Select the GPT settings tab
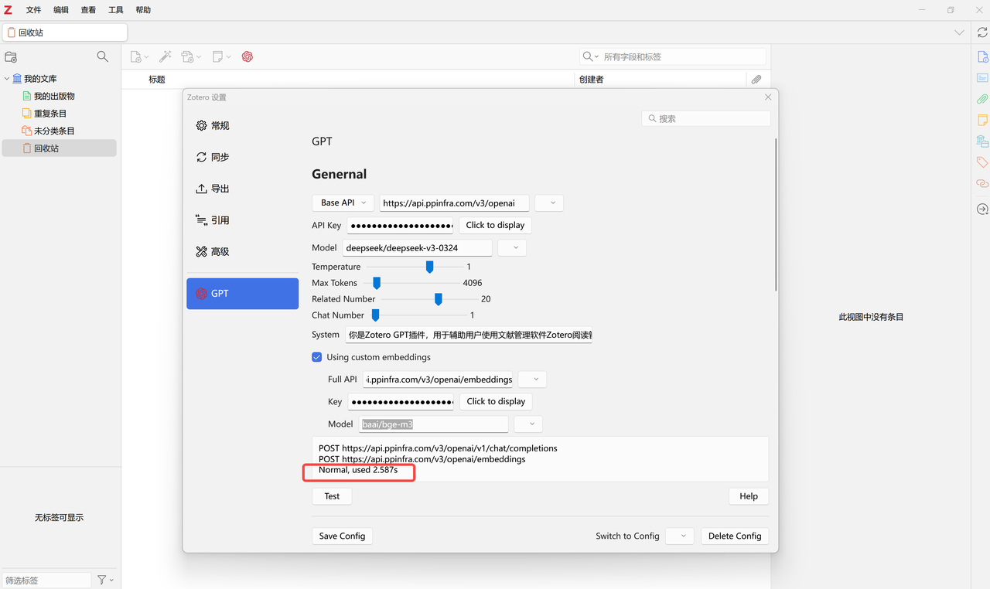This screenshot has height=589, width=990. 242,294
